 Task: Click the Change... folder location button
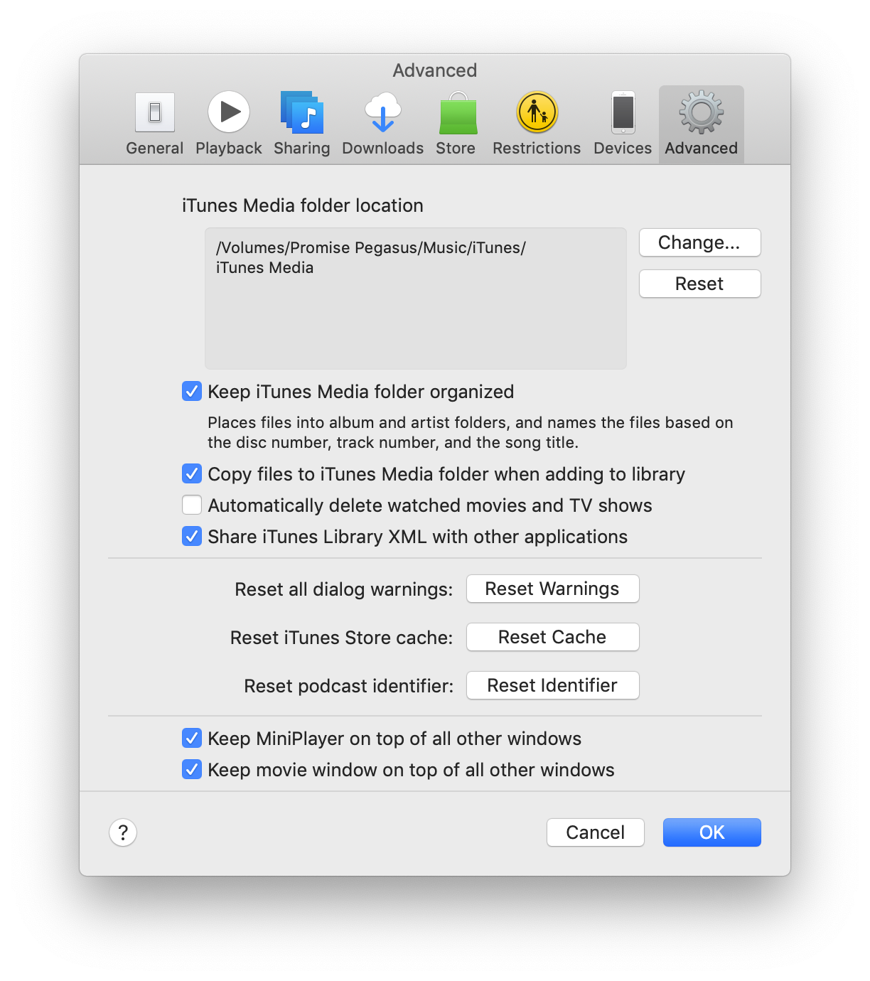tap(700, 242)
